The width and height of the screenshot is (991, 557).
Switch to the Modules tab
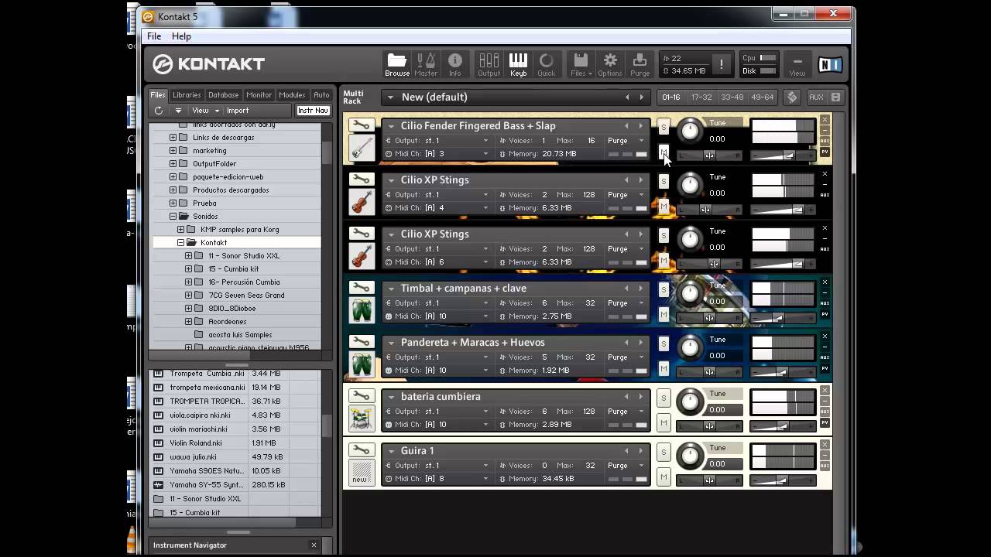click(x=292, y=95)
